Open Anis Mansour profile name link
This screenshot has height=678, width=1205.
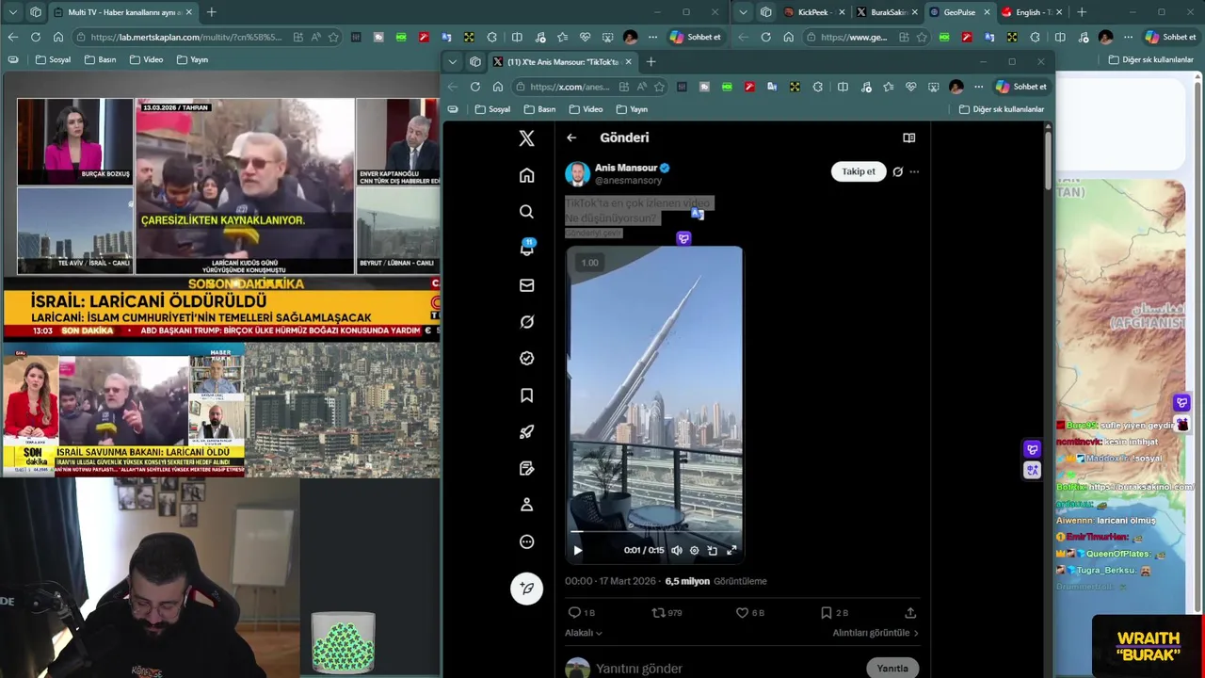626,168
